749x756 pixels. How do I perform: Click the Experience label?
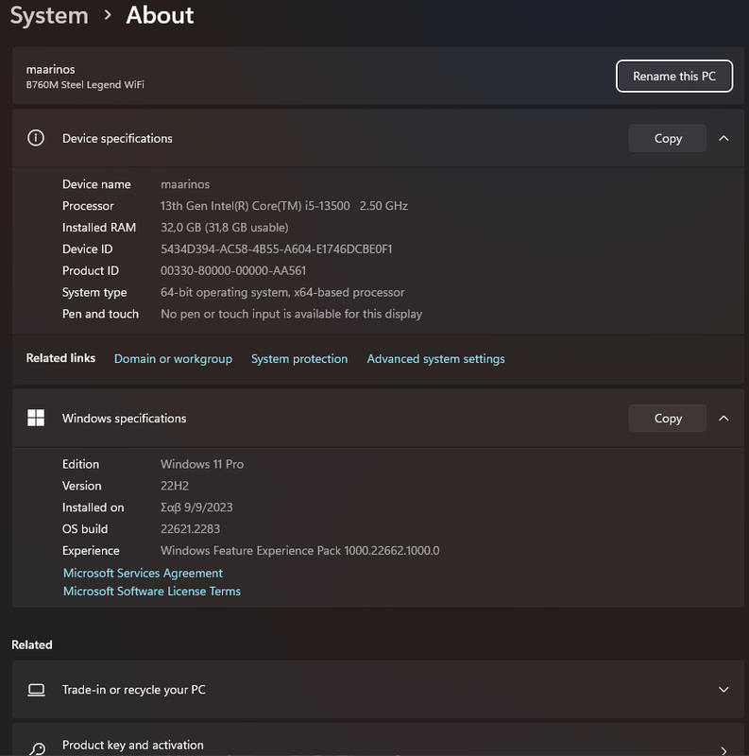tap(91, 551)
